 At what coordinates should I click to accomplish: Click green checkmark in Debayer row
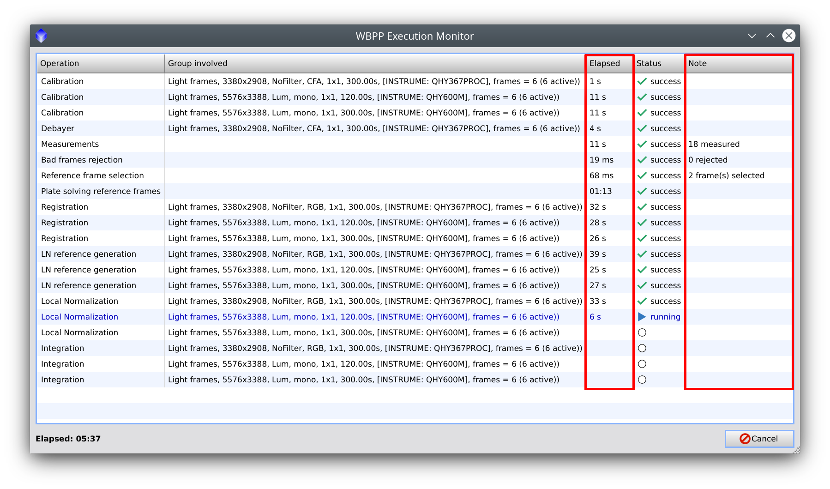642,128
